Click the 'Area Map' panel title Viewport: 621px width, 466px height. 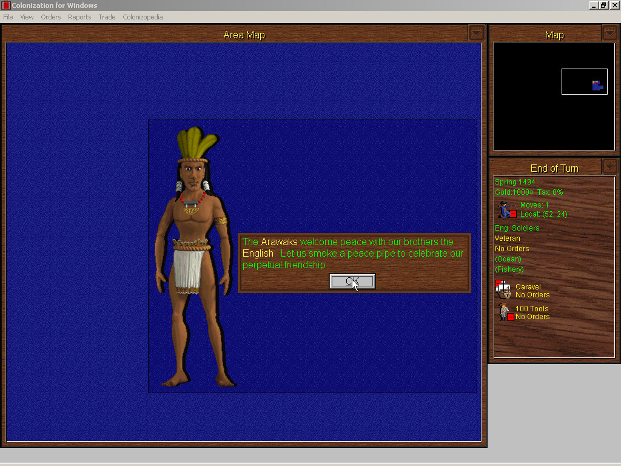244,35
